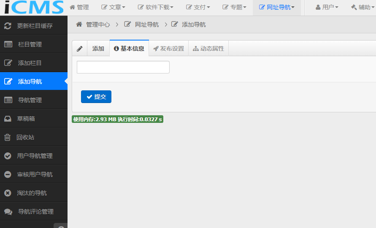Expand the 软件下载 dropdown menu

click(x=155, y=8)
